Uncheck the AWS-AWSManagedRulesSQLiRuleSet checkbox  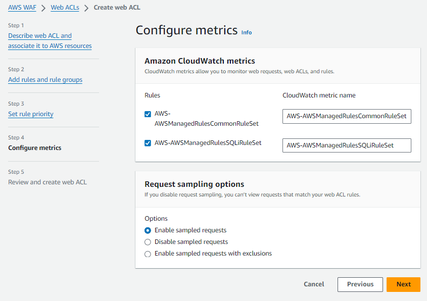pyautogui.click(x=148, y=143)
